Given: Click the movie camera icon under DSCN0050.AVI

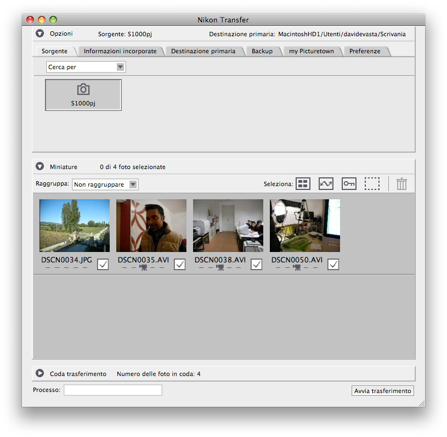Looking at the screenshot, I should point(297,267).
